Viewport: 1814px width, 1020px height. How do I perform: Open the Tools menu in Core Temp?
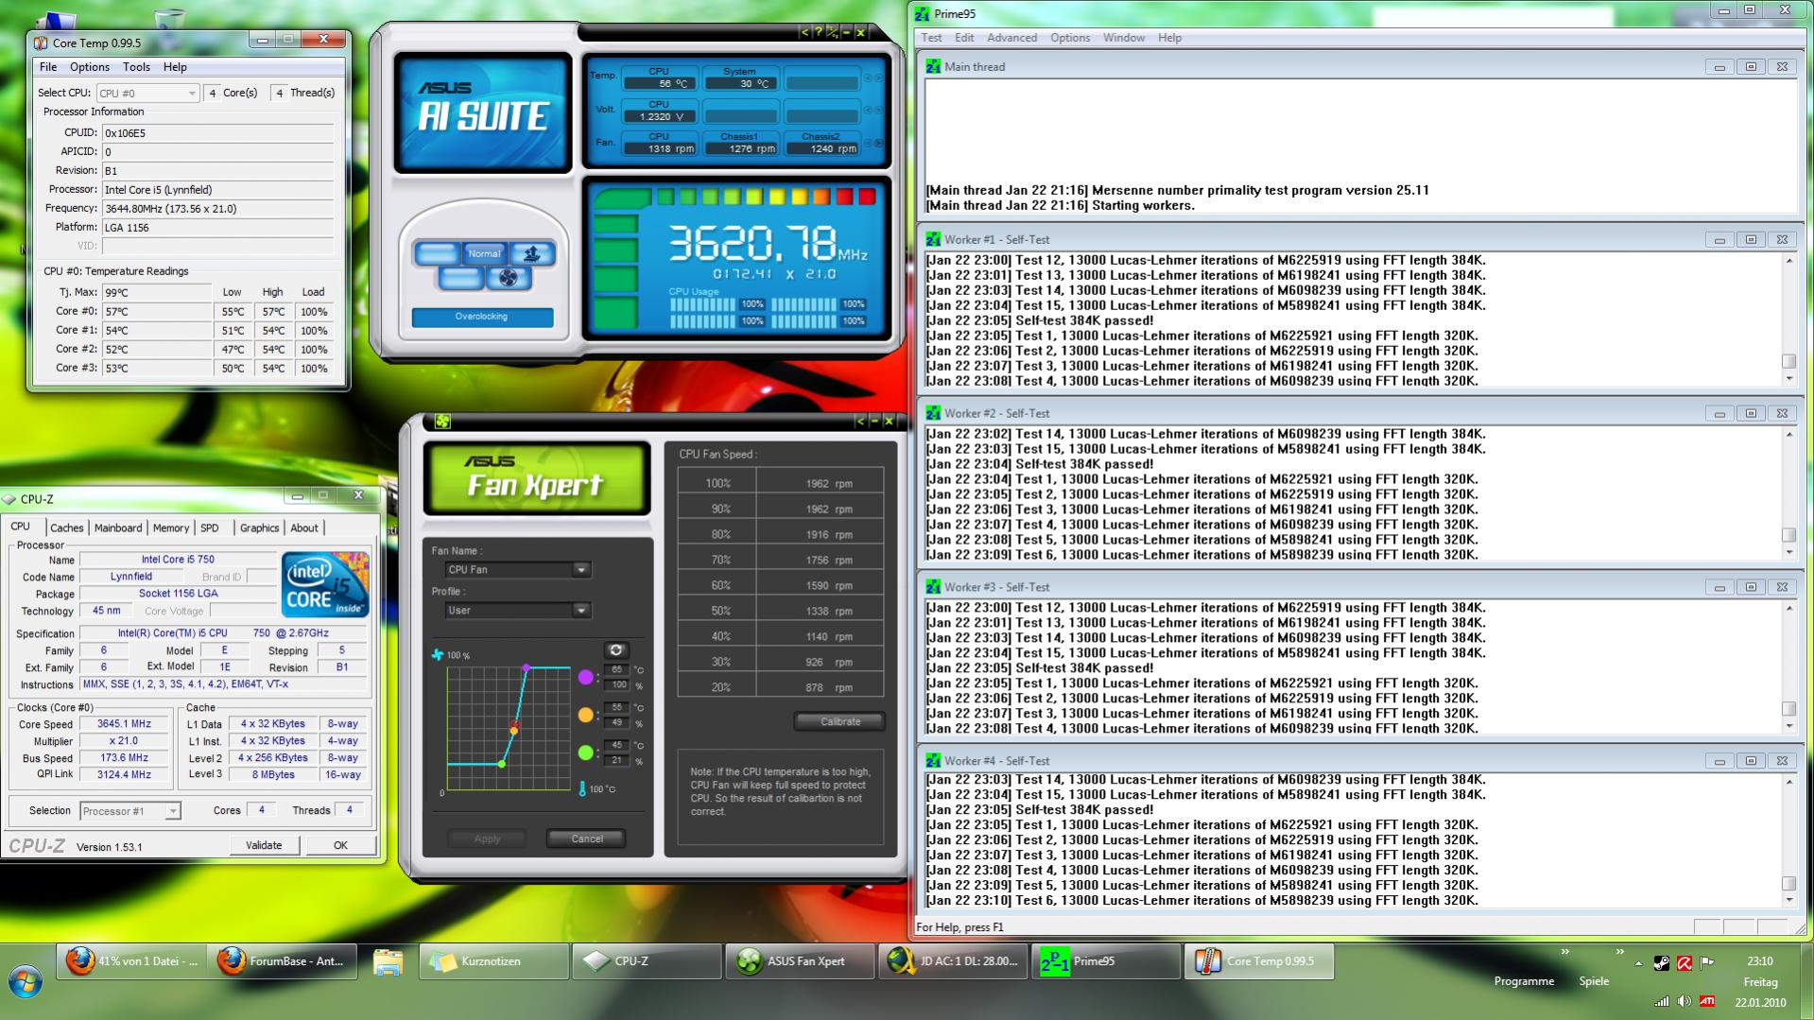[x=136, y=67]
